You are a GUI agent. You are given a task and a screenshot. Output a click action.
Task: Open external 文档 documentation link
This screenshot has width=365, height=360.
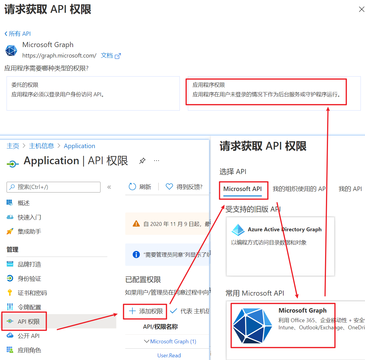tap(111, 55)
